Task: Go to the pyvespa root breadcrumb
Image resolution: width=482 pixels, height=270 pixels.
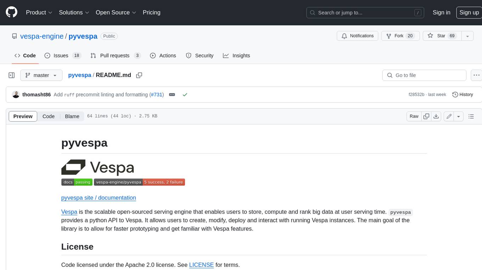Action: (x=80, y=75)
